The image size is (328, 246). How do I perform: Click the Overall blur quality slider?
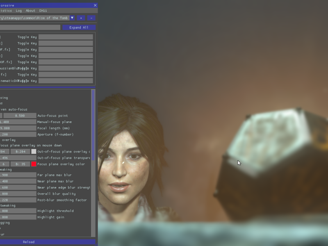coord(18,194)
